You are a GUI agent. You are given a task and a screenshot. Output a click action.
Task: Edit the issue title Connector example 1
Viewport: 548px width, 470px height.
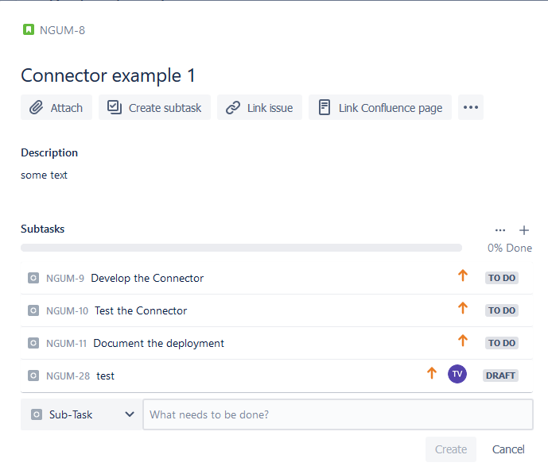pos(108,75)
